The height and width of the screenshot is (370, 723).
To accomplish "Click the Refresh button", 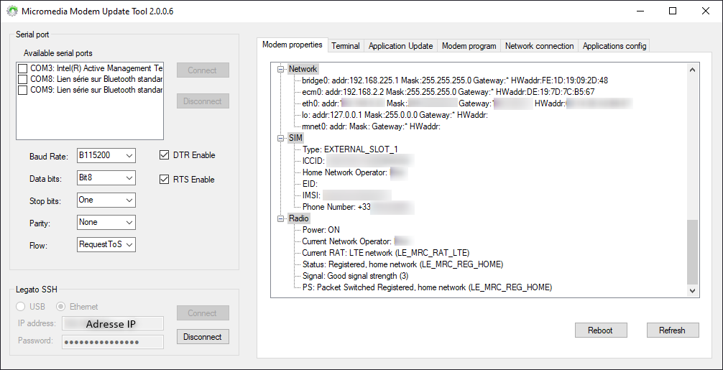I will coord(671,330).
